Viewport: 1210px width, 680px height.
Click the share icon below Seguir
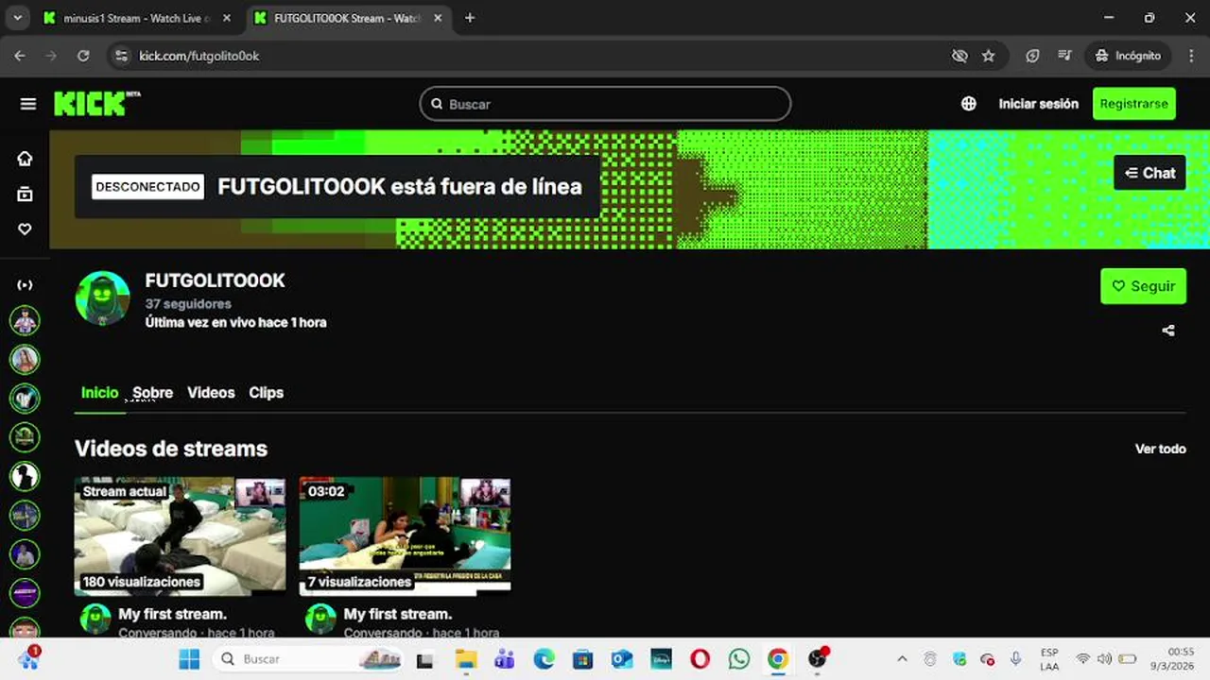pos(1168,331)
